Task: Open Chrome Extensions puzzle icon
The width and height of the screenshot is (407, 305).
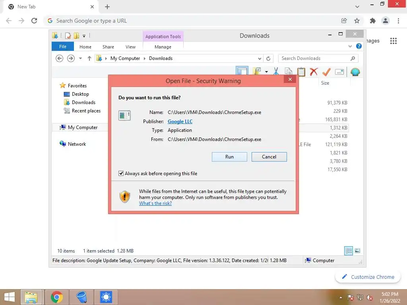Action: tap(372, 21)
